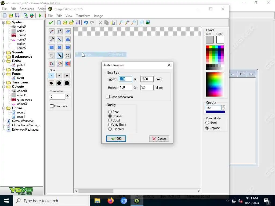Choose a color from the gradient color picker

(x=215, y=84)
